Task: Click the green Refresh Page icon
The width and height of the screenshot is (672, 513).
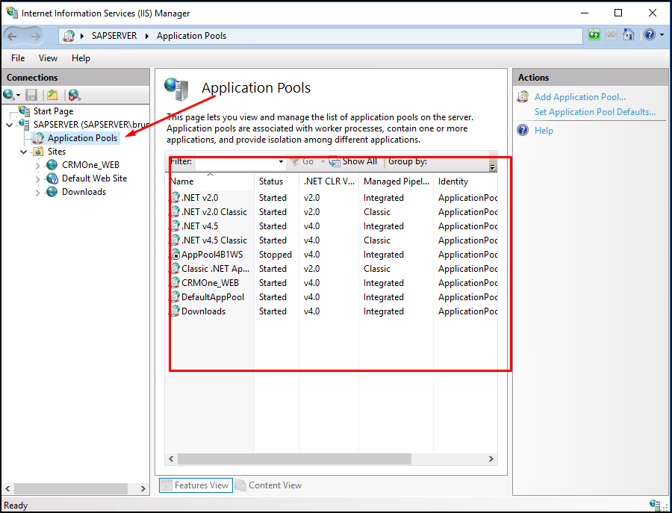Action: pos(594,35)
